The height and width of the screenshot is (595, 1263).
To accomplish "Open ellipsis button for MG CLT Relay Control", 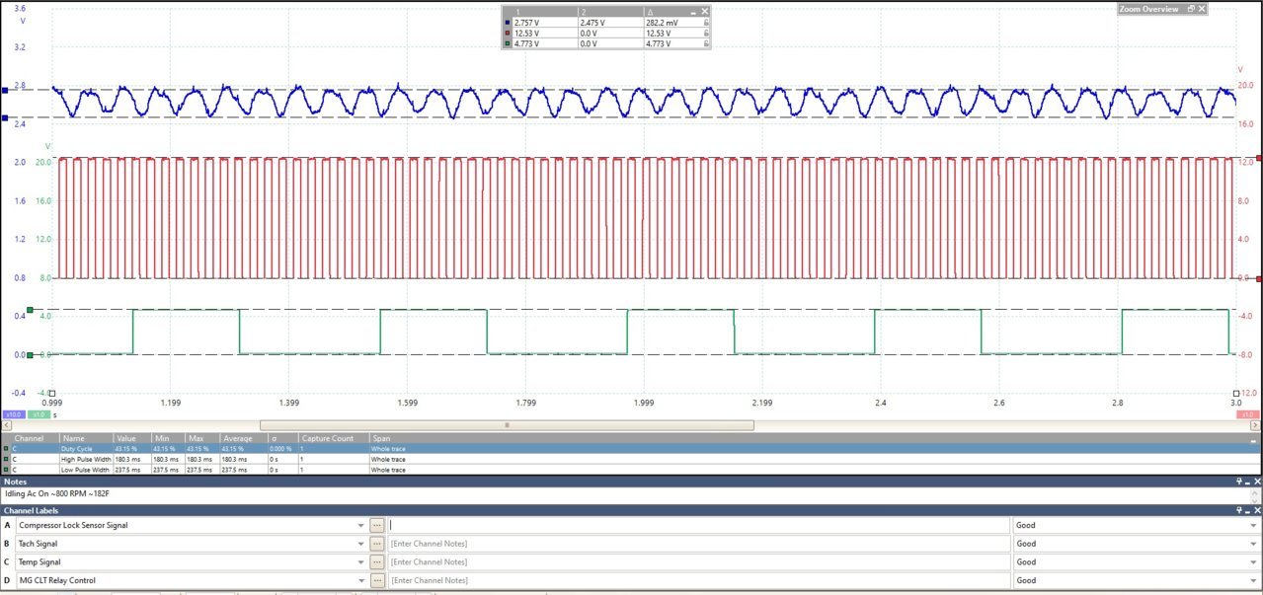I will [x=376, y=580].
